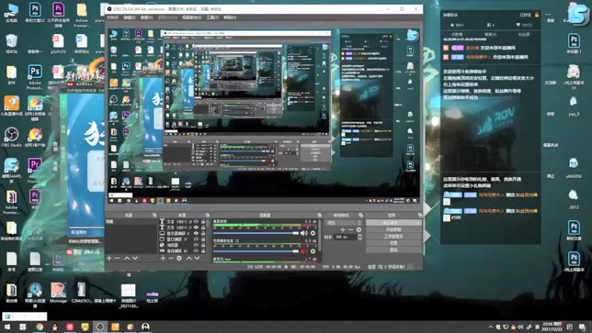Image resolution: width=592 pixels, height=333 pixels.
Task: Open OBS Studio desktop shortcut
Action: point(11,138)
